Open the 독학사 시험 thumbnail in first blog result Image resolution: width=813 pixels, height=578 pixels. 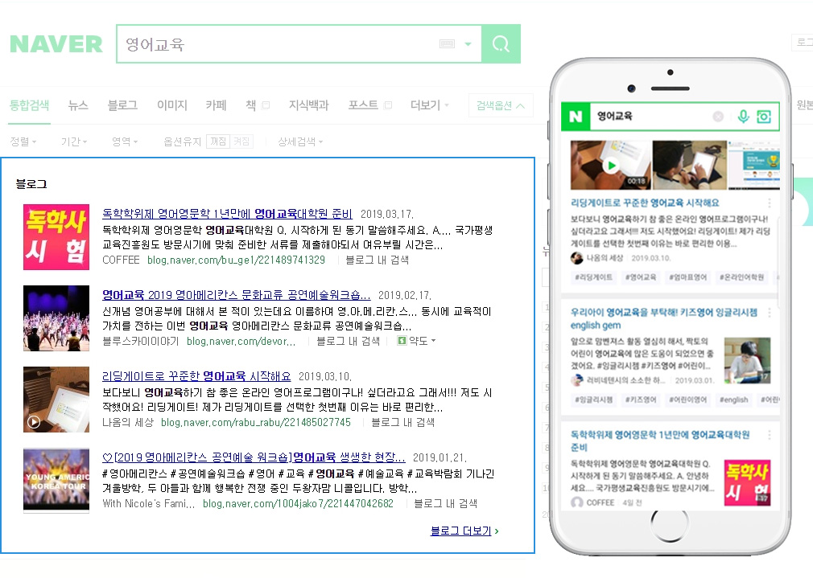click(x=56, y=237)
